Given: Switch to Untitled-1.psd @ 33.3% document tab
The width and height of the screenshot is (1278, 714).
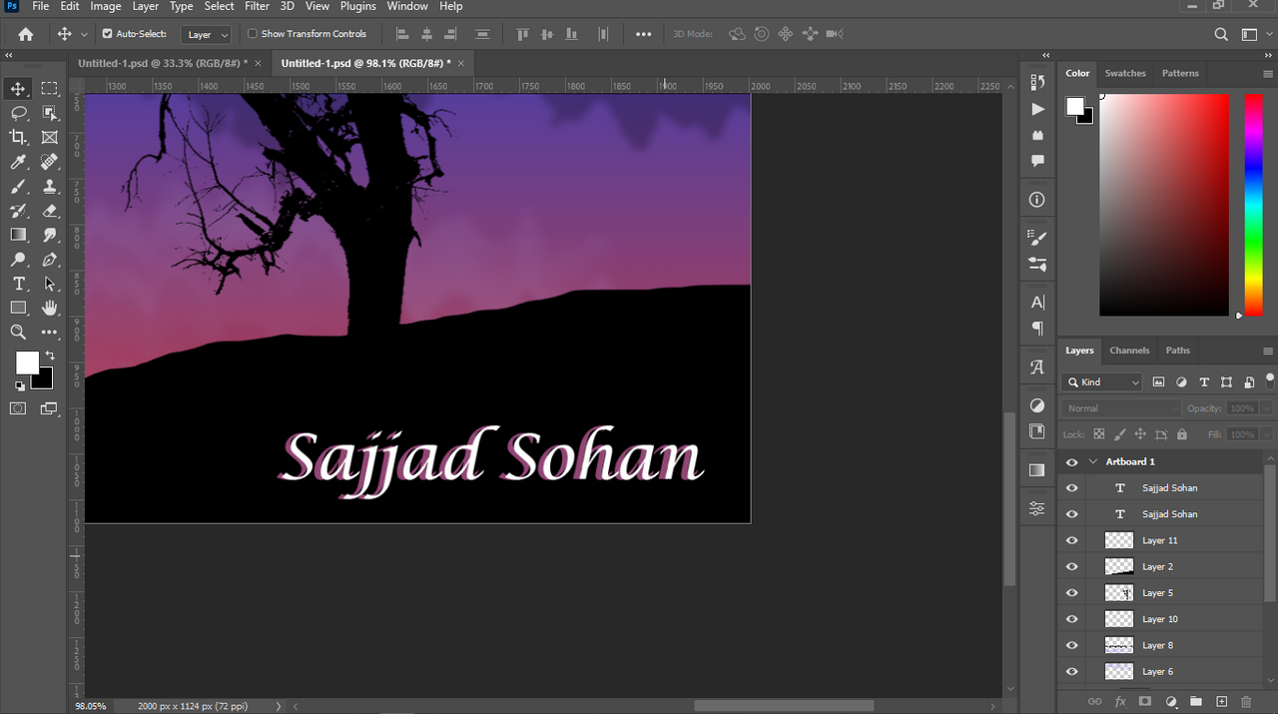Looking at the screenshot, I should pos(162,63).
